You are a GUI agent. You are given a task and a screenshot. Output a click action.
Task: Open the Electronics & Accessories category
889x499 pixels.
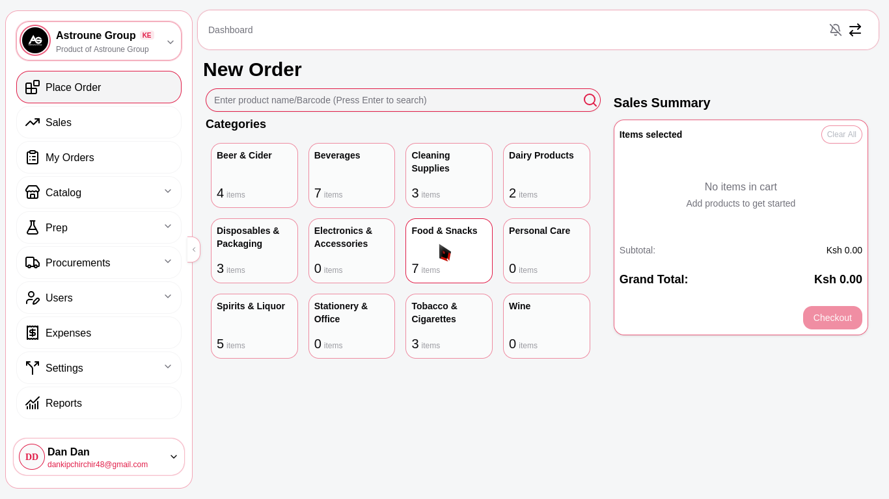[351, 251]
